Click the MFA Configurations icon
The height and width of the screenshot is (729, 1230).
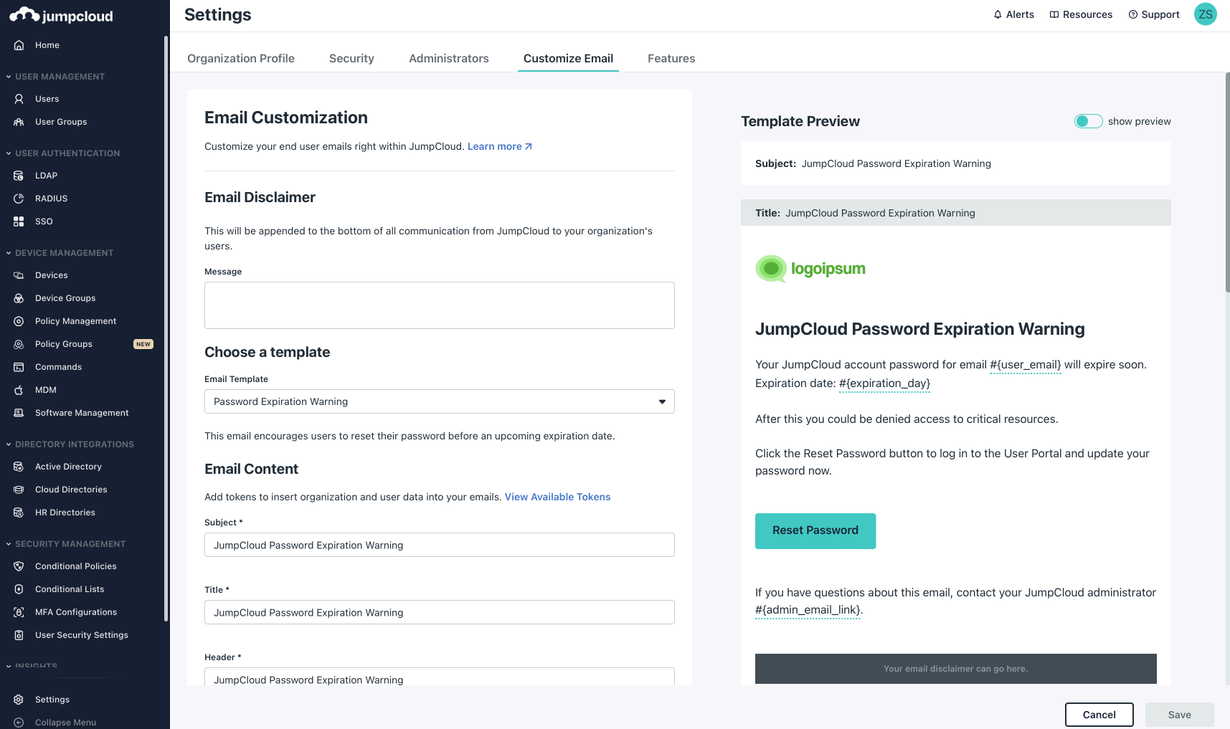click(x=19, y=612)
